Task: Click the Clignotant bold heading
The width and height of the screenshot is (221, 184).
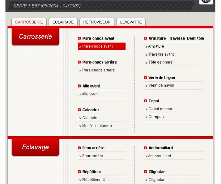Action: coord(157,172)
